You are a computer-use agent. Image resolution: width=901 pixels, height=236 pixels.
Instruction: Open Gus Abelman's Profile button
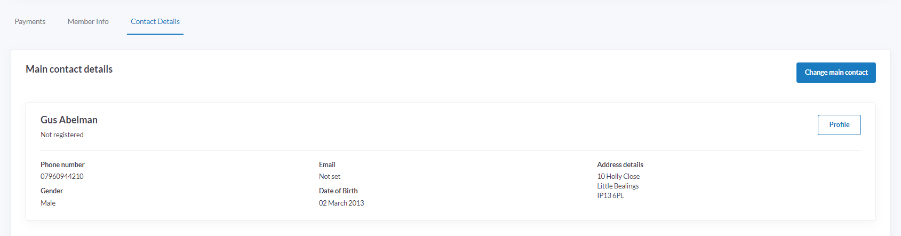click(839, 125)
